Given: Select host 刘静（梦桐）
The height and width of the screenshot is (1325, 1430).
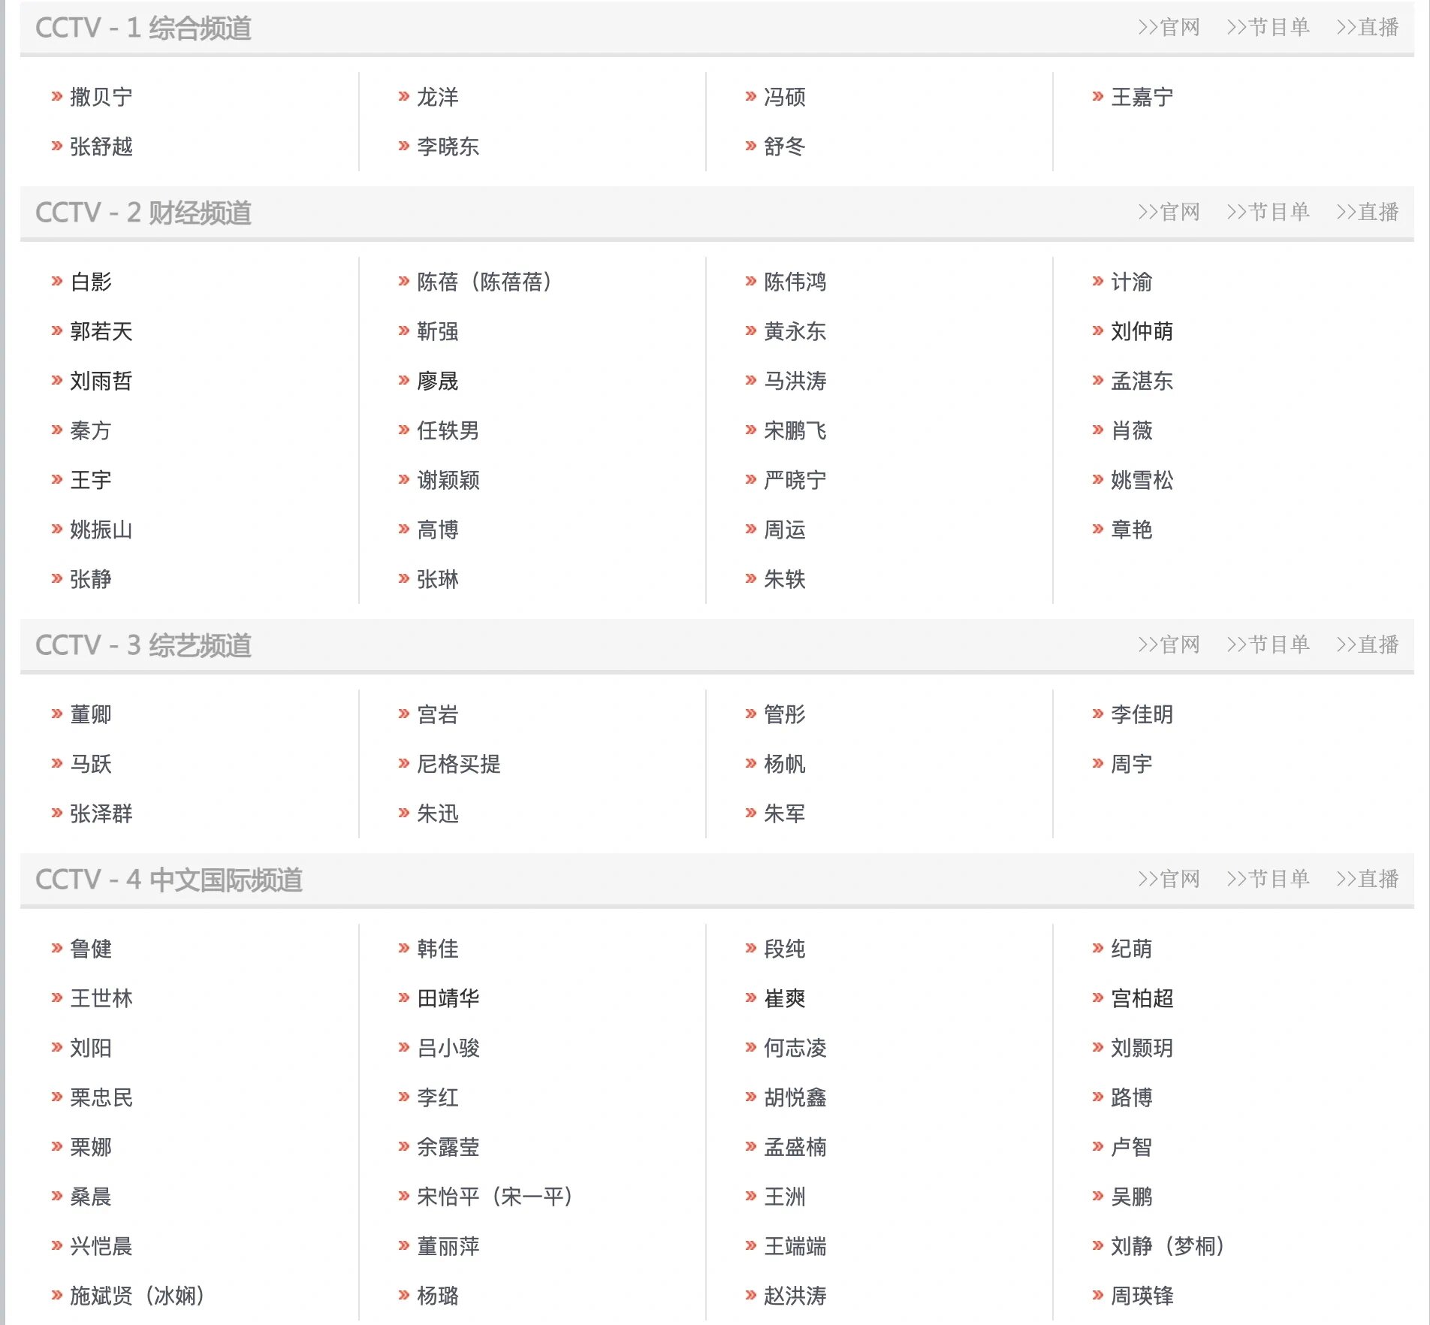Looking at the screenshot, I should [x=1169, y=1246].
